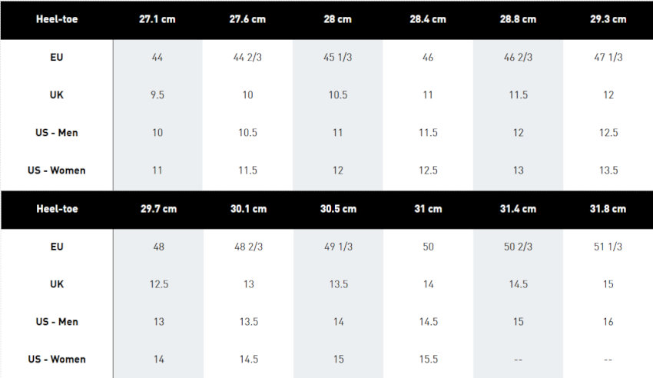Click the UK row label in bottom table
The width and height of the screenshot is (653, 378).
point(57,284)
